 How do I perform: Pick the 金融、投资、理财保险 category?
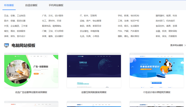tap(166, 31)
